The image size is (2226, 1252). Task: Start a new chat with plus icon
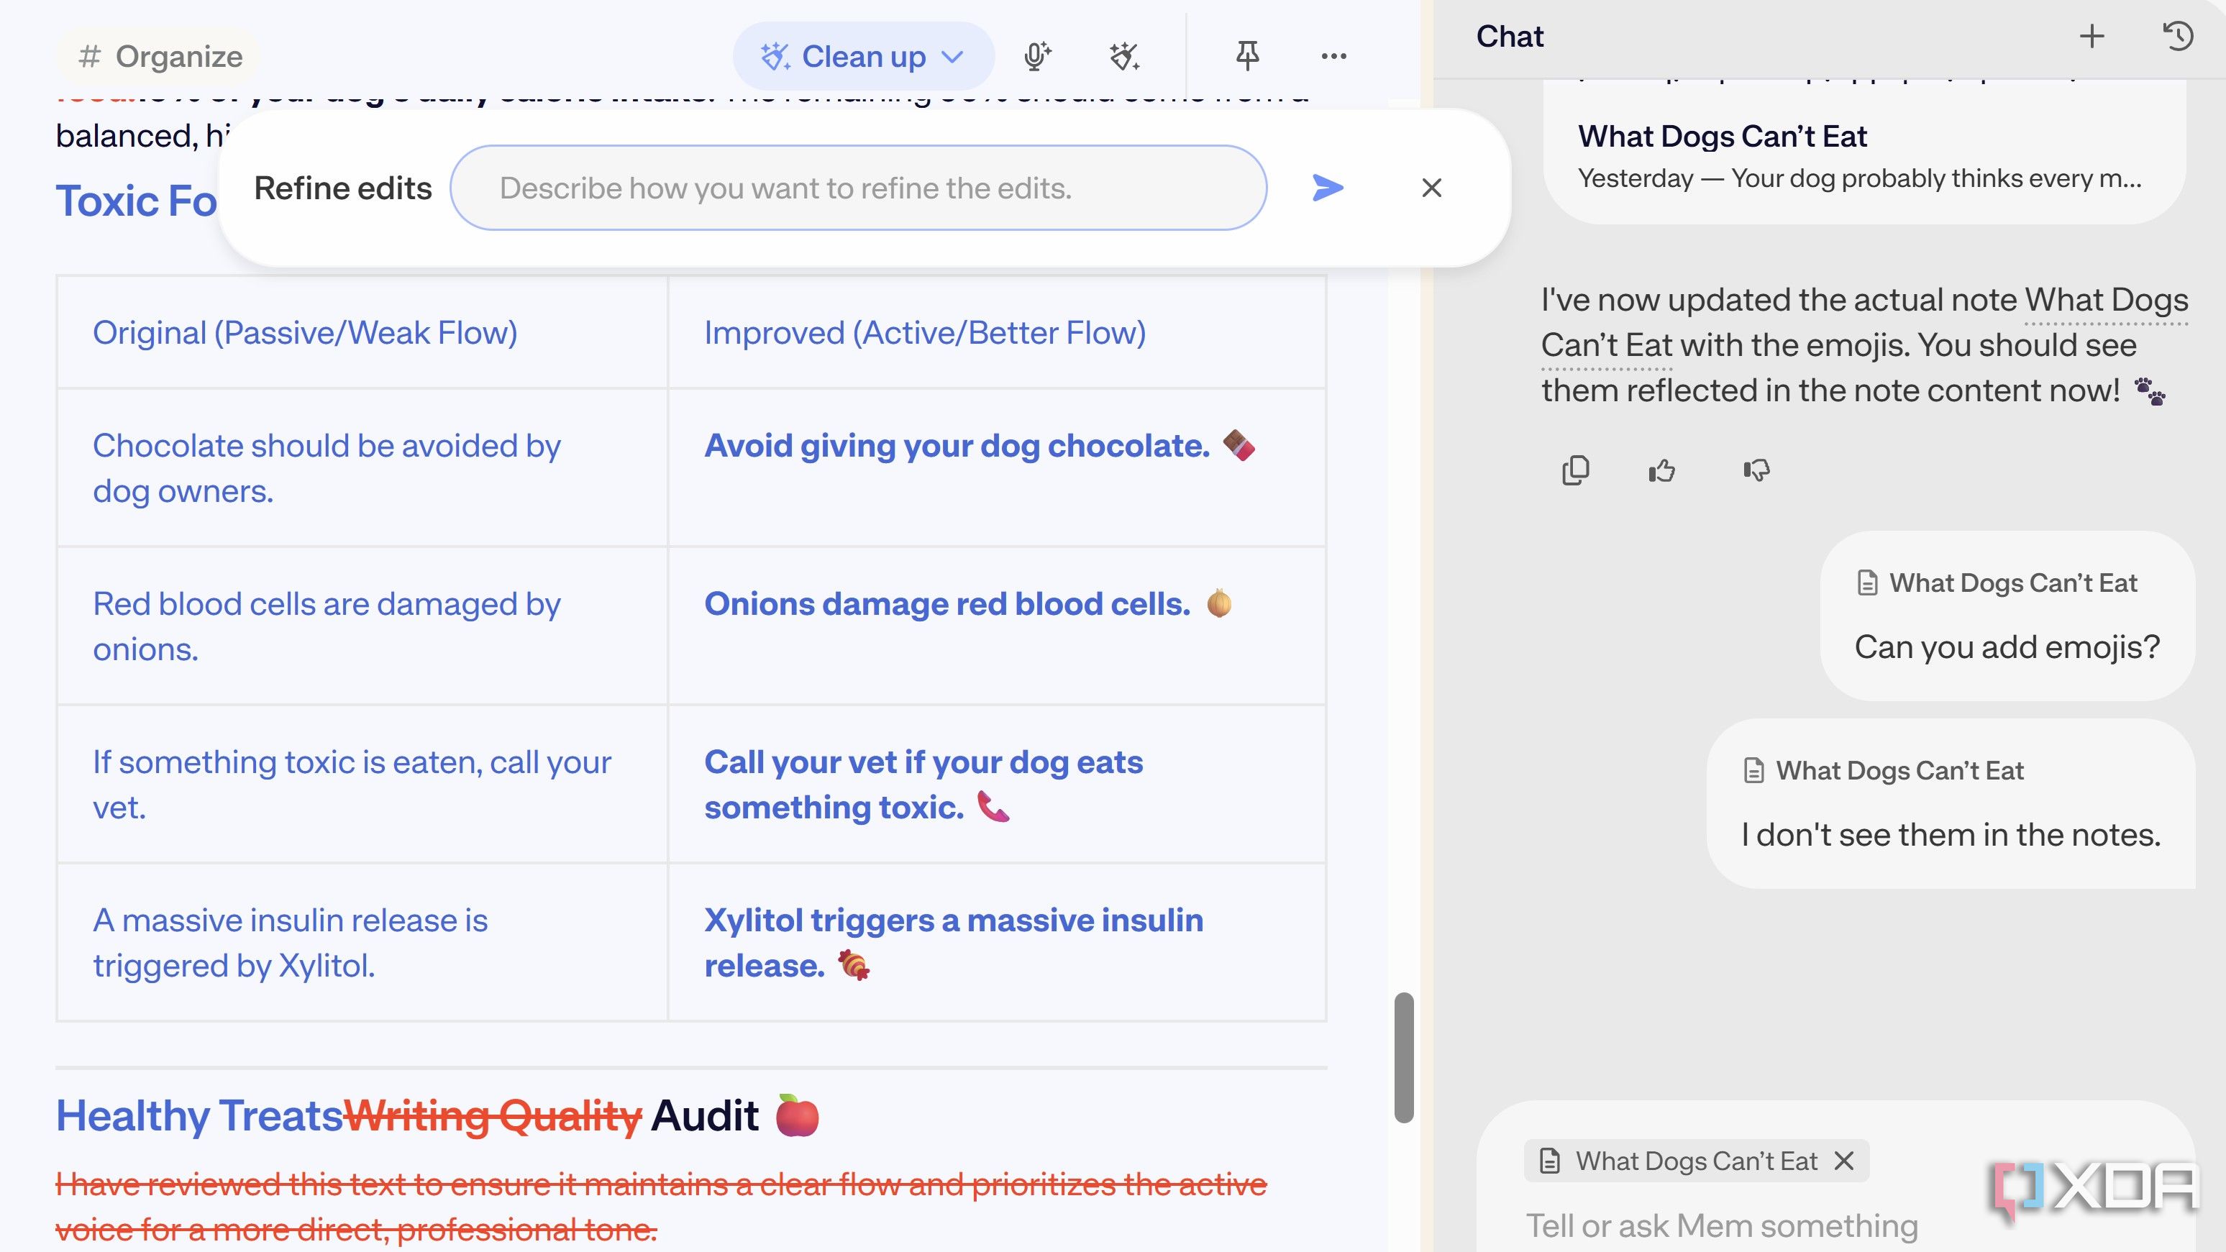click(2092, 36)
